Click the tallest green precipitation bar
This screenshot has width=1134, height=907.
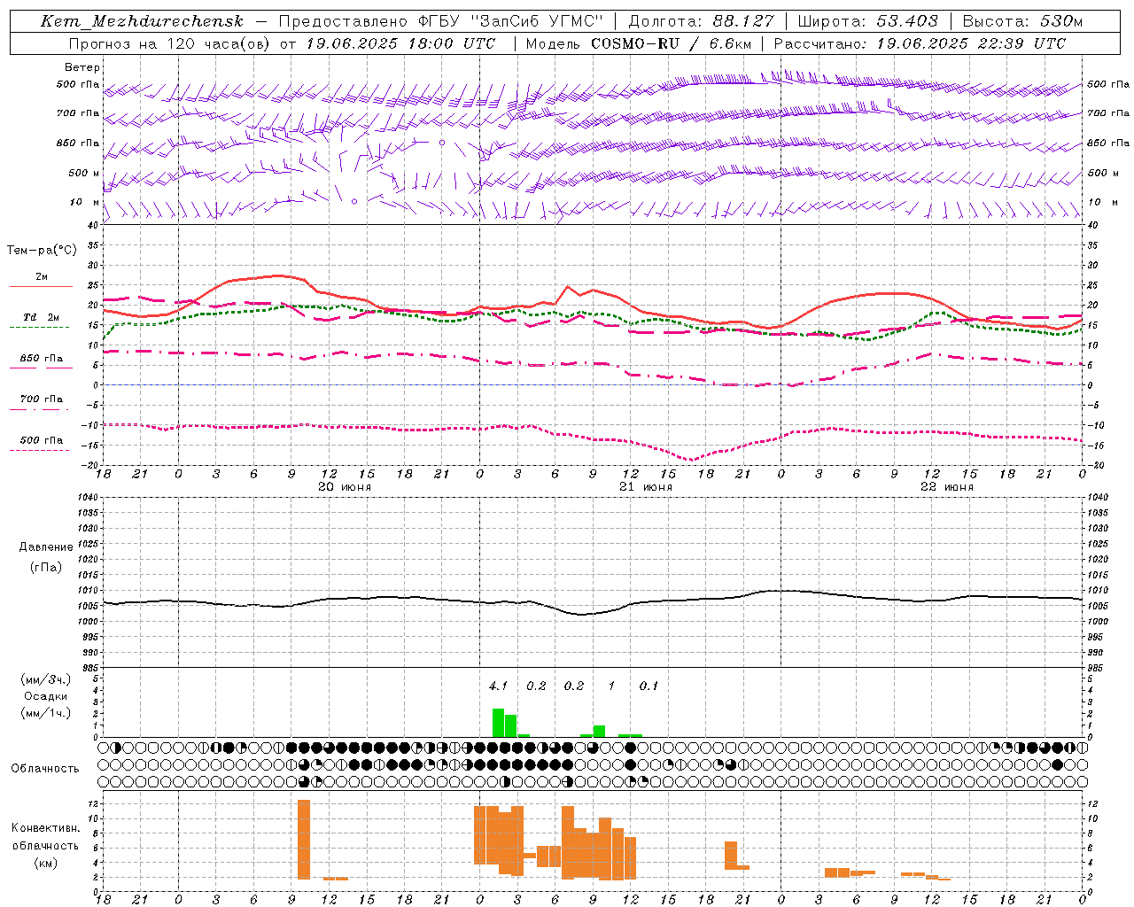pyautogui.click(x=498, y=723)
